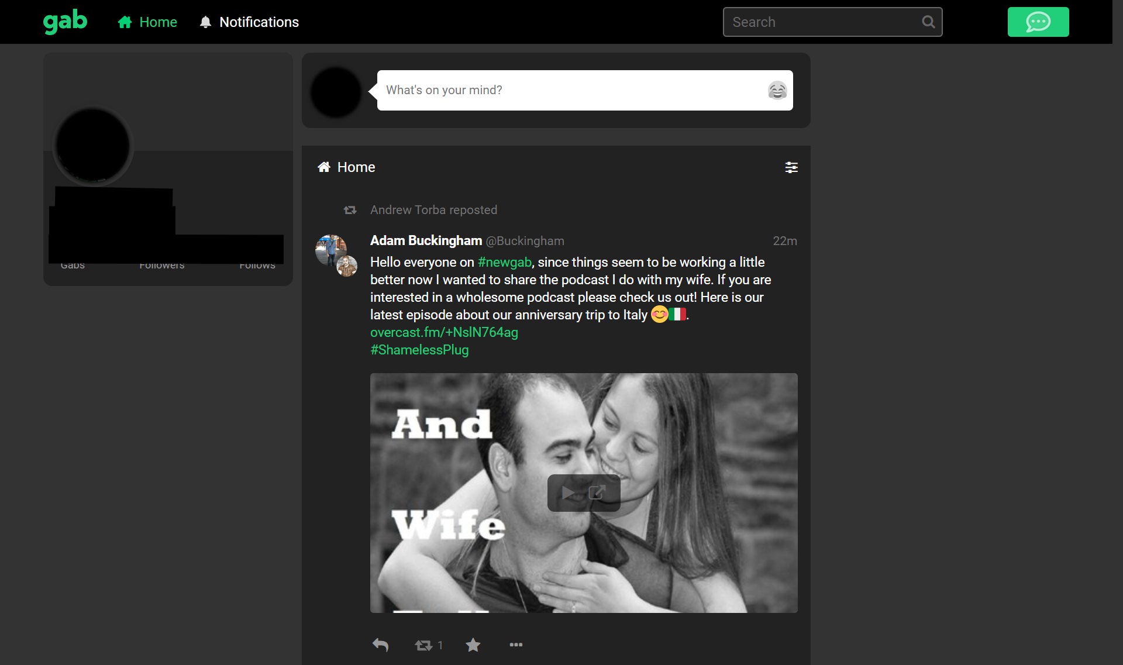This screenshot has height=665, width=1123.
Task: Click the #ShamelessPlug hashtag
Action: [x=419, y=350]
